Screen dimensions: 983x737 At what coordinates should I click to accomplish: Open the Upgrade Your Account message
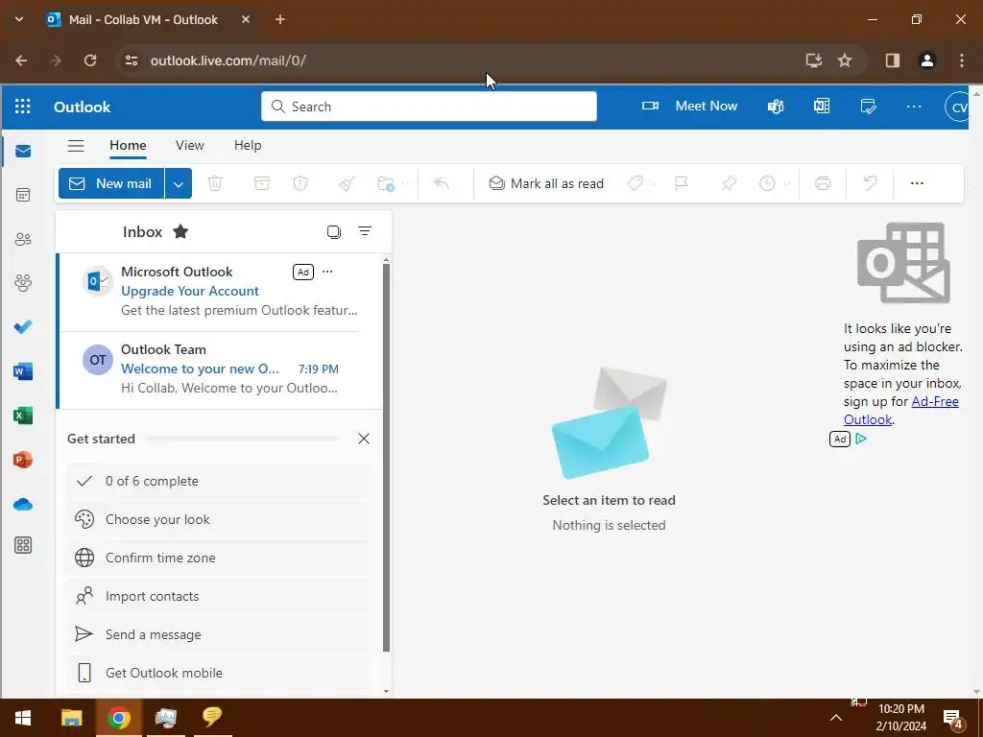(220, 292)
